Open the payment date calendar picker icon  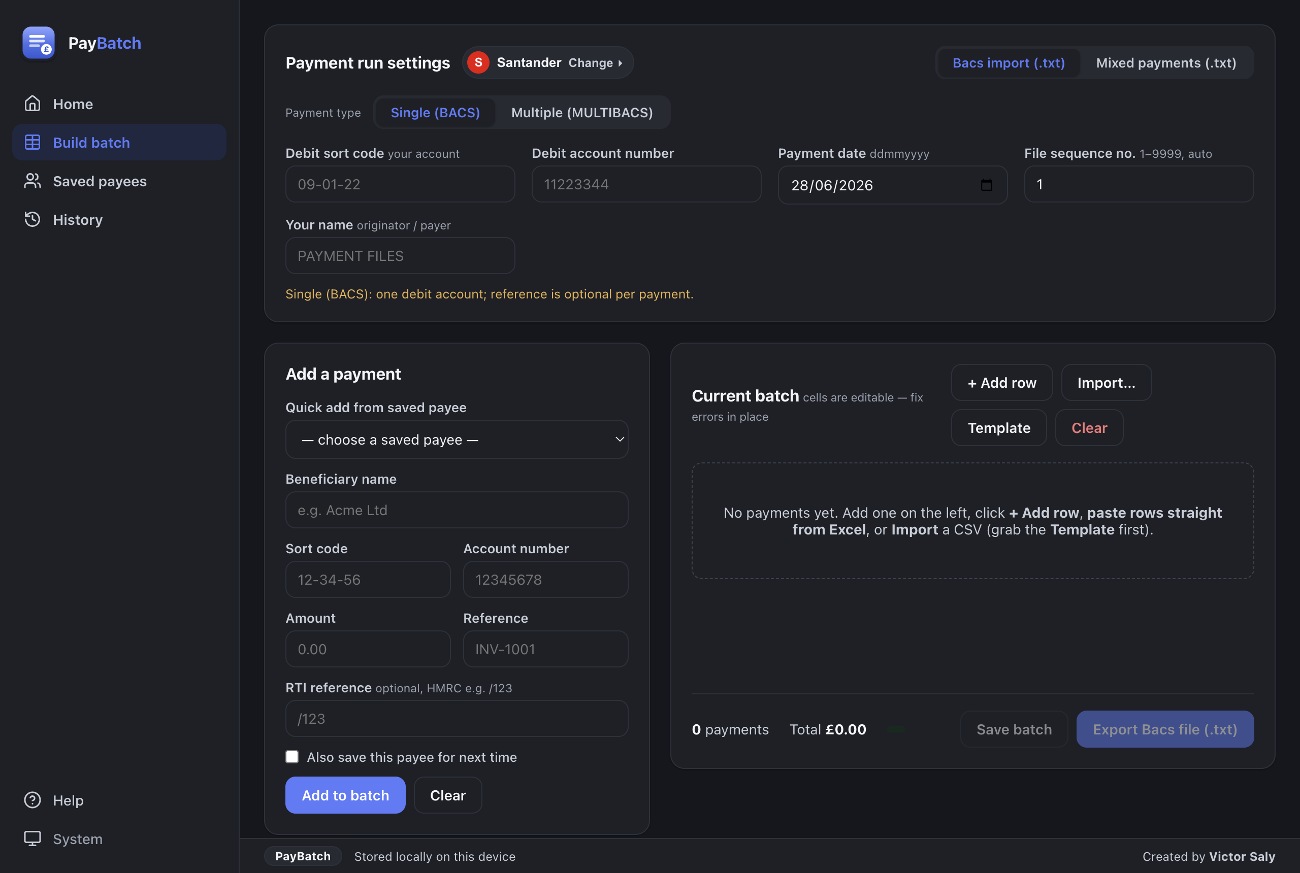(986, 185)
